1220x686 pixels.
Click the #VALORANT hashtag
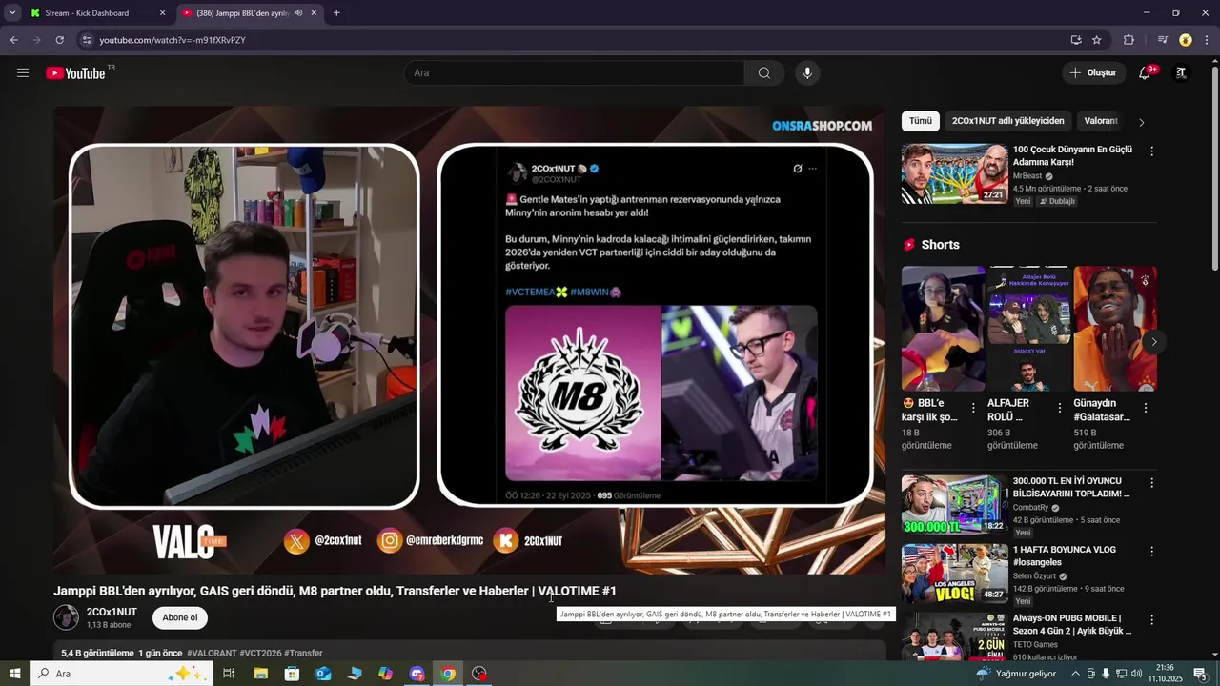click(212, 654)
